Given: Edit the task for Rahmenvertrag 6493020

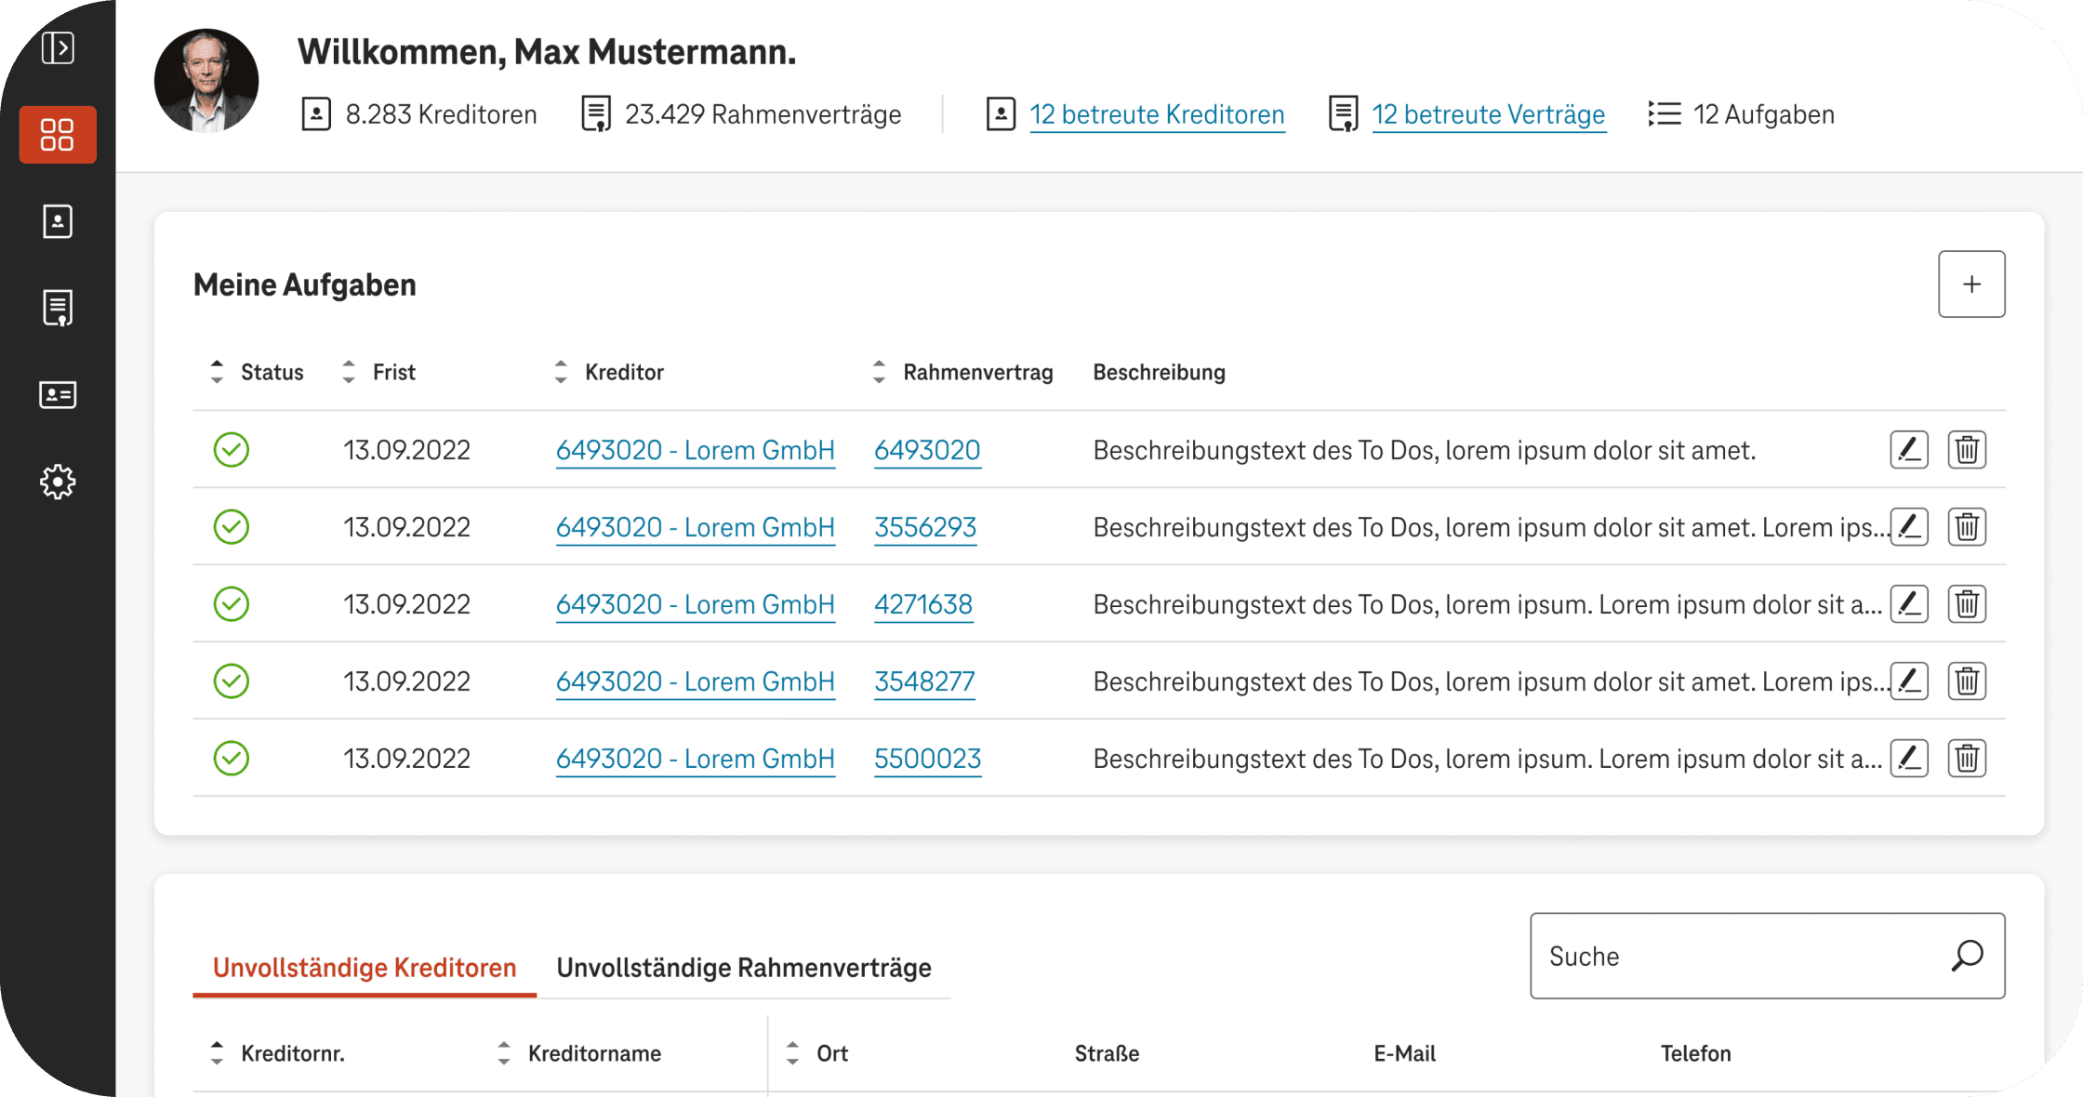Looking at the screenshot, I should (1909, 450).
